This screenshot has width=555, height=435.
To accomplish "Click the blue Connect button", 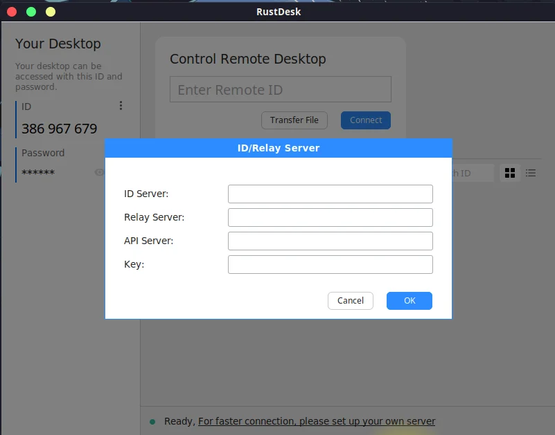I will coord(366,120).
